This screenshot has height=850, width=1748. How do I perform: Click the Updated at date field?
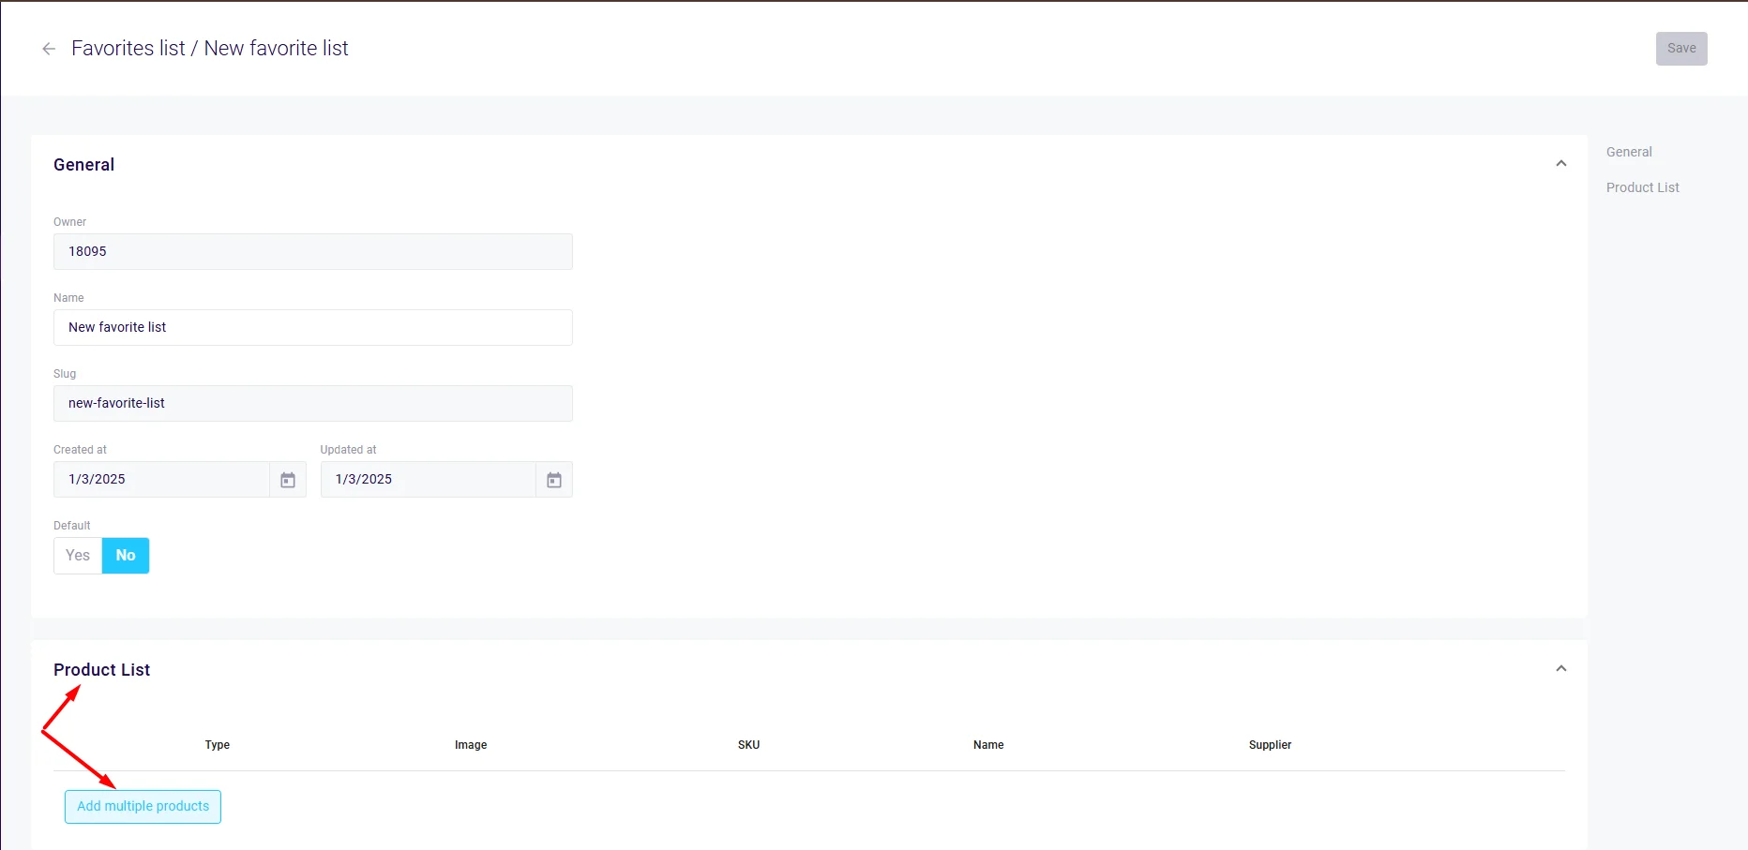click(x=429, y=480)
